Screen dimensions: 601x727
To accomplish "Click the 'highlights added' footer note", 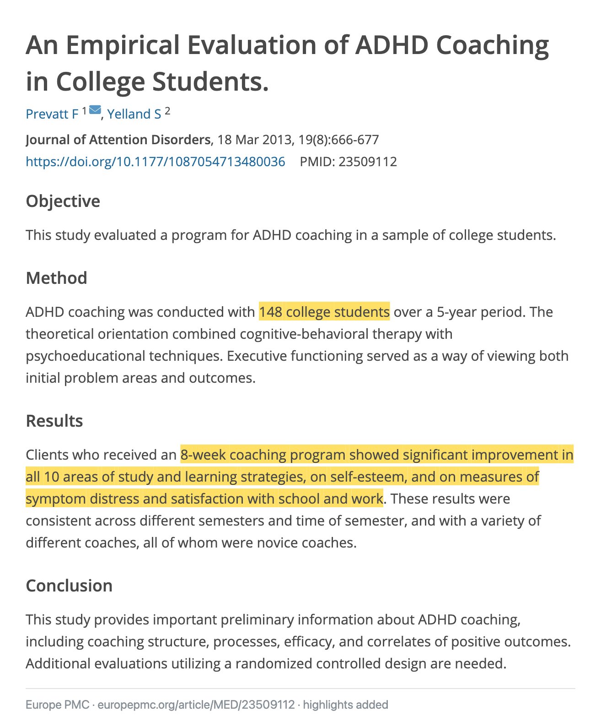I will tap(346, 705).
